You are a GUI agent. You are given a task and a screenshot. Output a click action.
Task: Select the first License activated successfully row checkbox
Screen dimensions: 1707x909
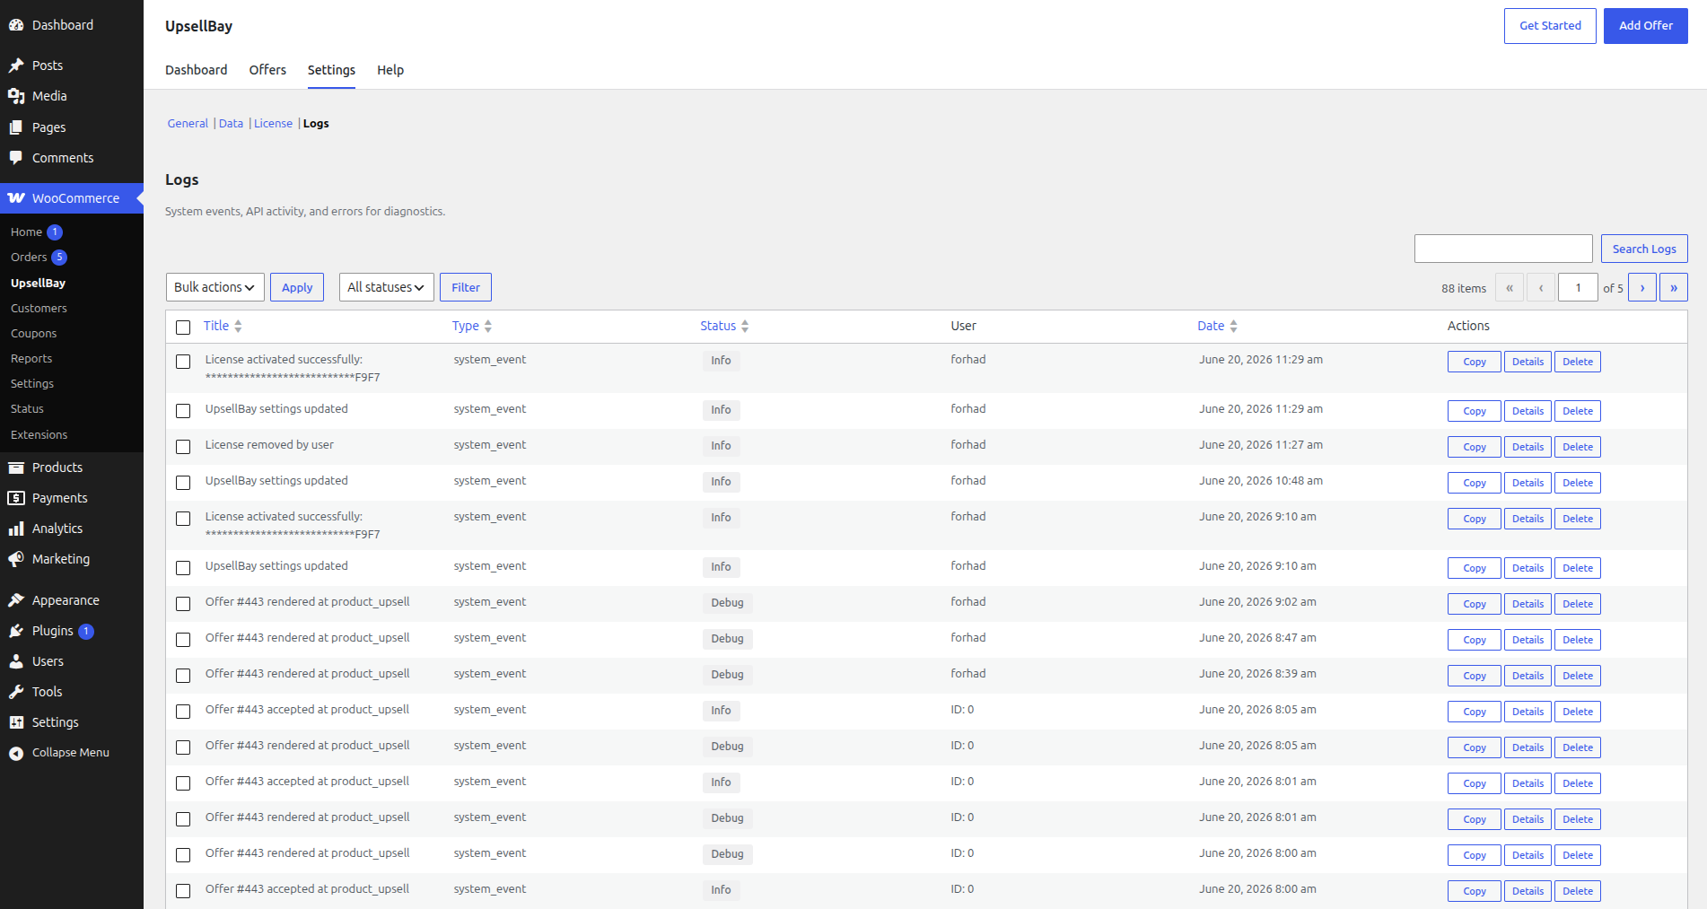183,362
